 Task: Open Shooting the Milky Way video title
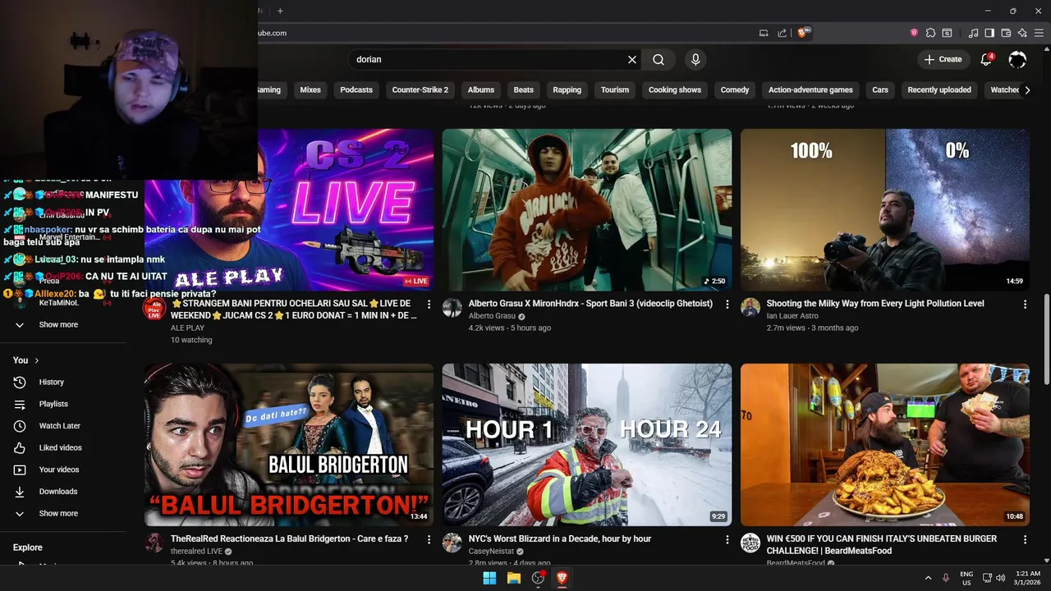click(x=875, y=304)
